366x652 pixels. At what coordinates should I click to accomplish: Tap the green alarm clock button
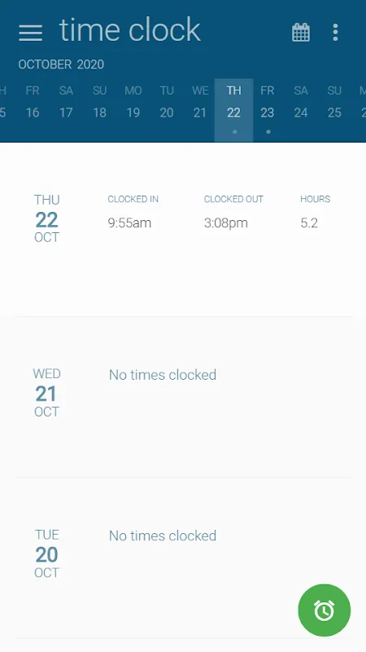point(324,610)
